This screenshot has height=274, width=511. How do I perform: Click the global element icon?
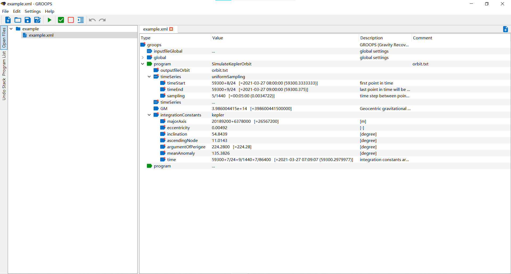[150, 57]
